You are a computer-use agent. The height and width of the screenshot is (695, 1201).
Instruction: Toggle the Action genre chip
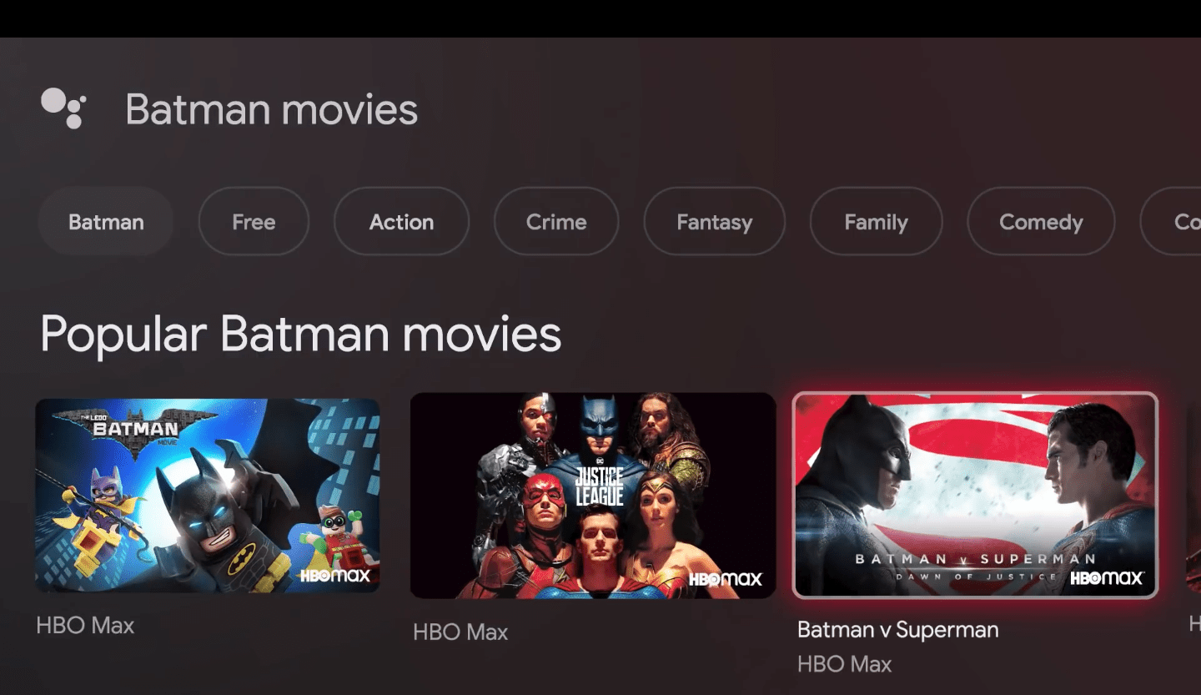pos(401,222)
